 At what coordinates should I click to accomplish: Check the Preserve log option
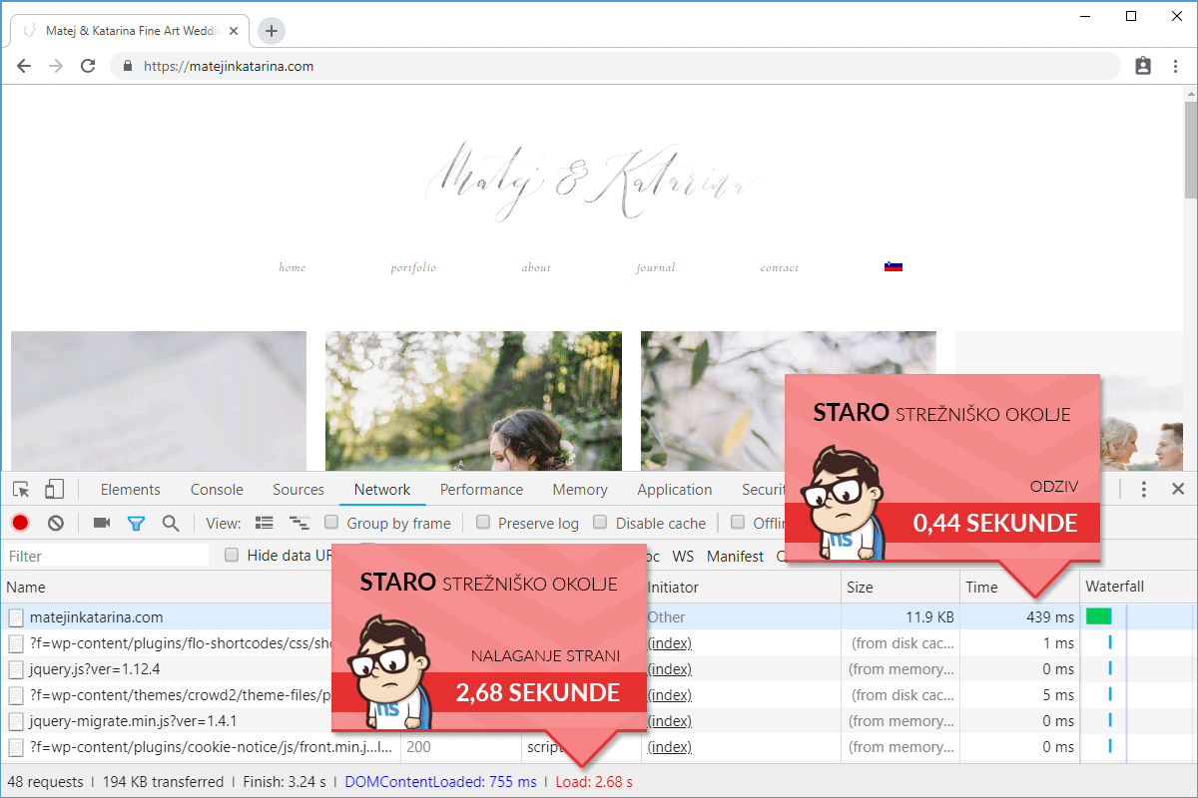pyautogui.click(x=483, y=523)
